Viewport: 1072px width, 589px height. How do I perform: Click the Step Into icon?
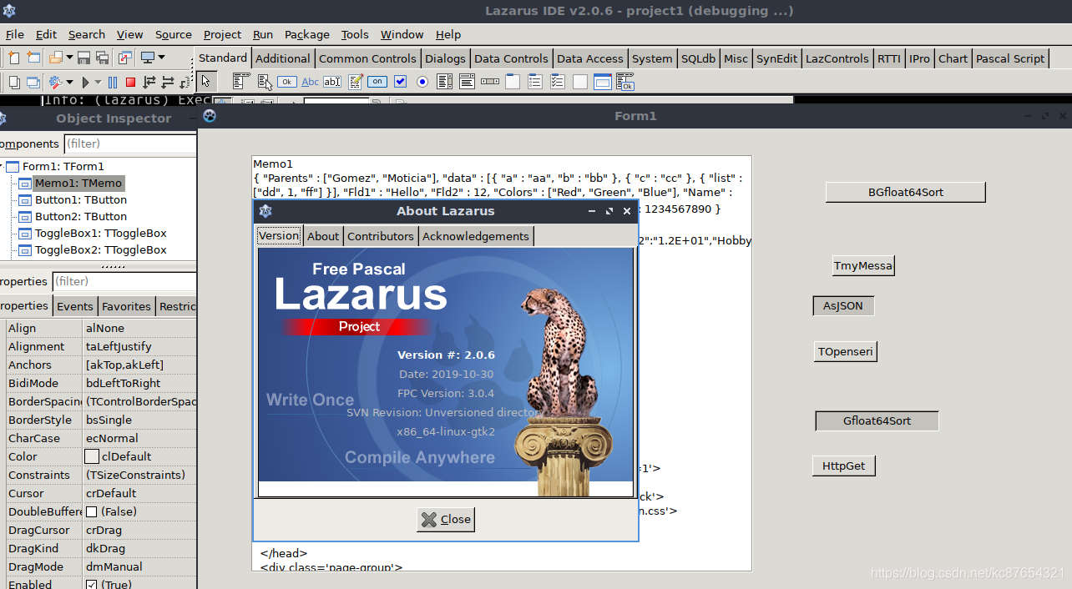(149, 82)
